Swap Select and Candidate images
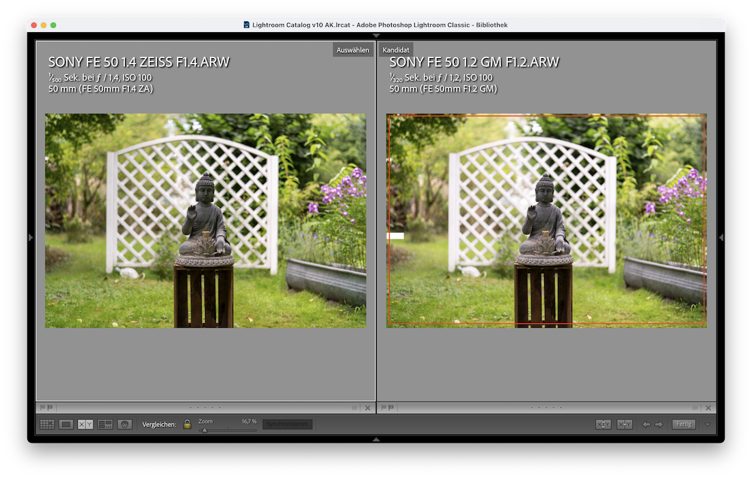The height and width of the screenshot is (479, 752). click(604, 424)
